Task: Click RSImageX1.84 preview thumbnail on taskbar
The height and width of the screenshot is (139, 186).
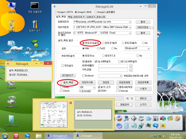Action: click(x=54, y=115)
